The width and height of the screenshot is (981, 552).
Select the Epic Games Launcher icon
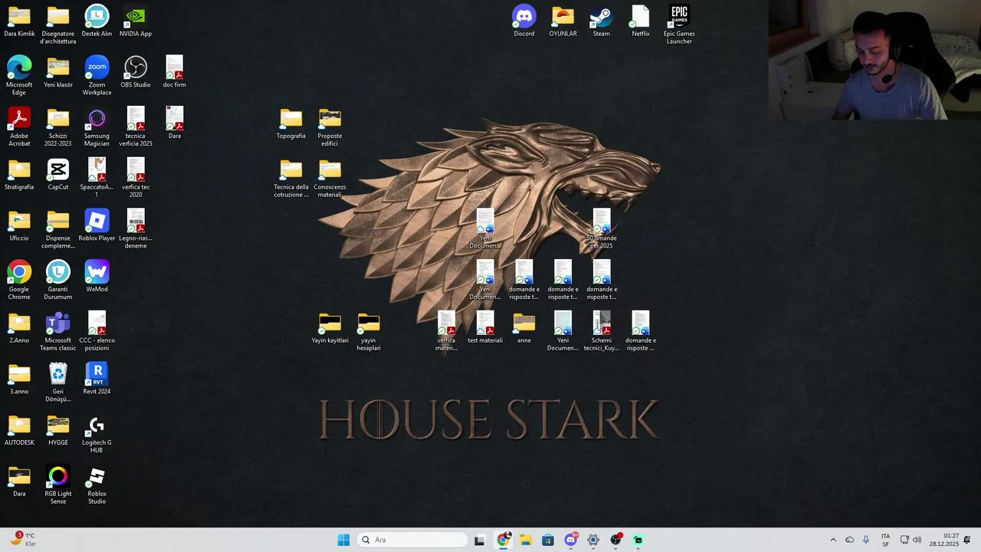[x=679, y=25]
